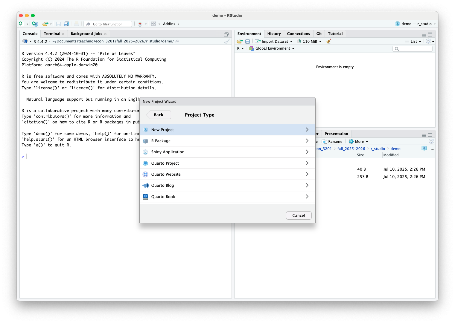Click the Save workspace floppy disk icon
Viewport: 455px width, 323px height.
click(247, 41)
